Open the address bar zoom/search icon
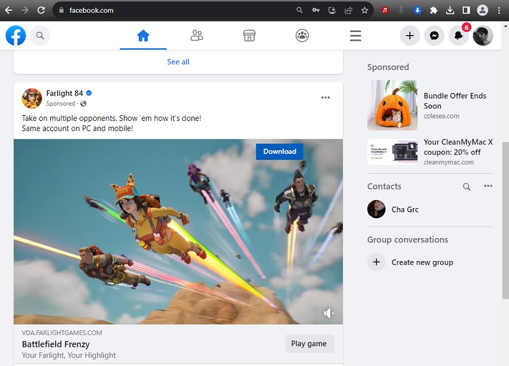This screenshot has height=366, width=509. click(x=300, y=10)
